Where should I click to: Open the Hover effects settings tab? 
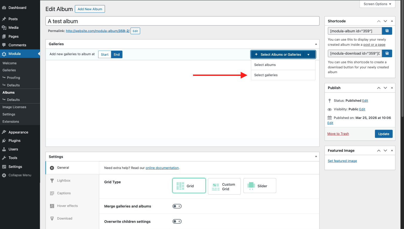[67, 206]
